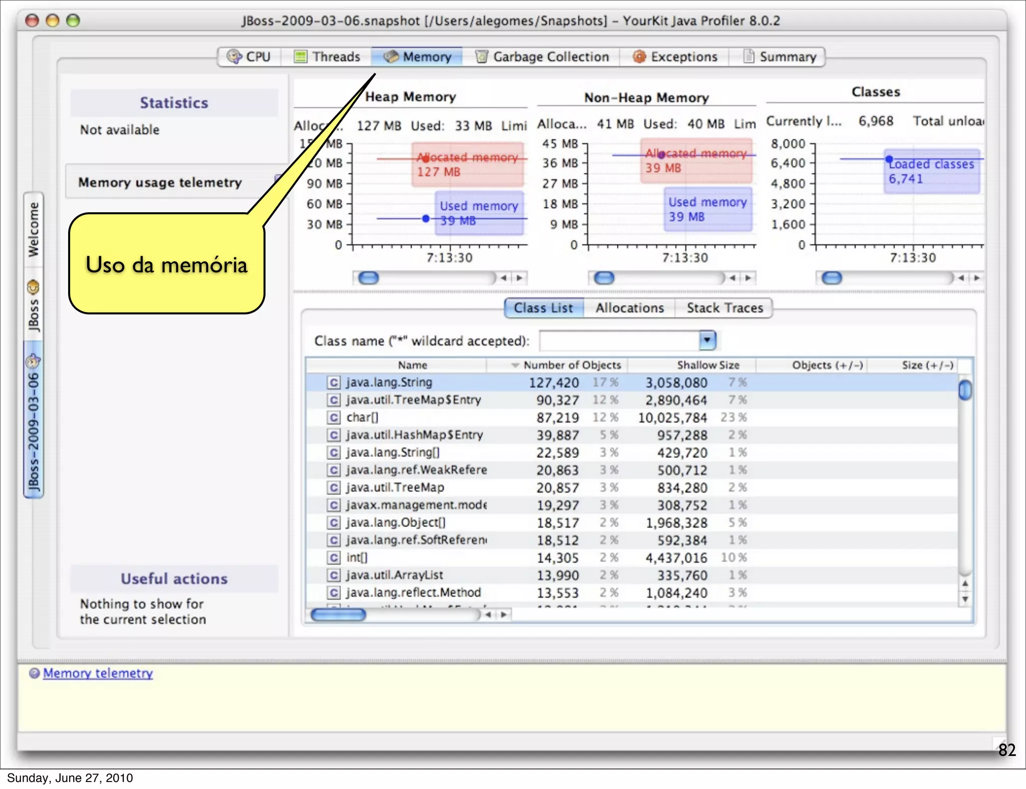
Task: Click the Exceptions tab icon
Action: (x=639, y=57)
